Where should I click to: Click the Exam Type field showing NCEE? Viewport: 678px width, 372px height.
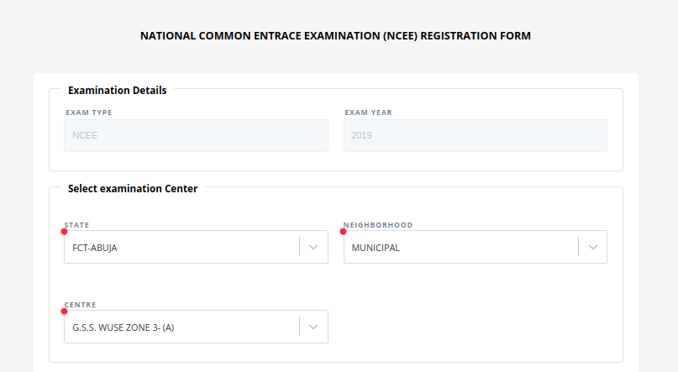[x=196, y=135]
